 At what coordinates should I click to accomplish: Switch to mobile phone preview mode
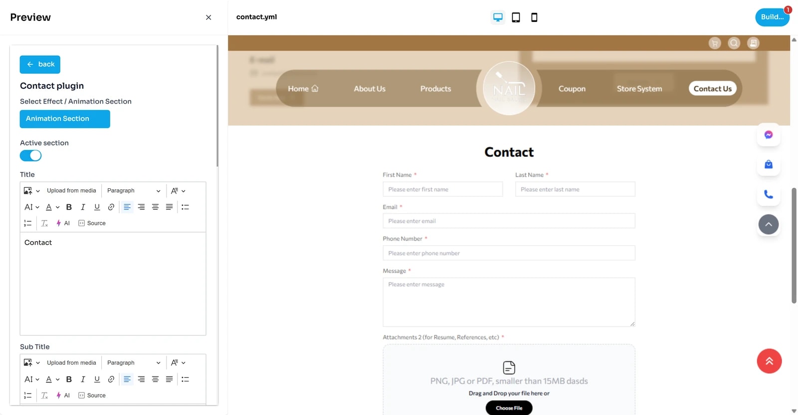click(x=534, y=17)
